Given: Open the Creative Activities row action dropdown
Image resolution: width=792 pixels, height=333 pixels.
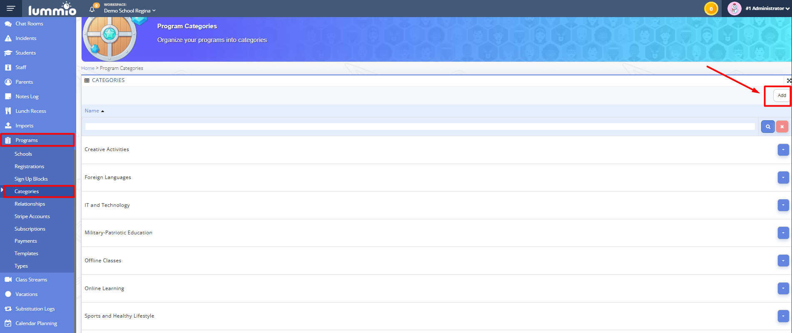Looking at the screenshot, I should (x=783, y=150).
